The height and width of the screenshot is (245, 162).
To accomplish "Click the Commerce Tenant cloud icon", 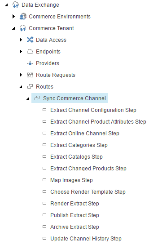I will point(23,28).
